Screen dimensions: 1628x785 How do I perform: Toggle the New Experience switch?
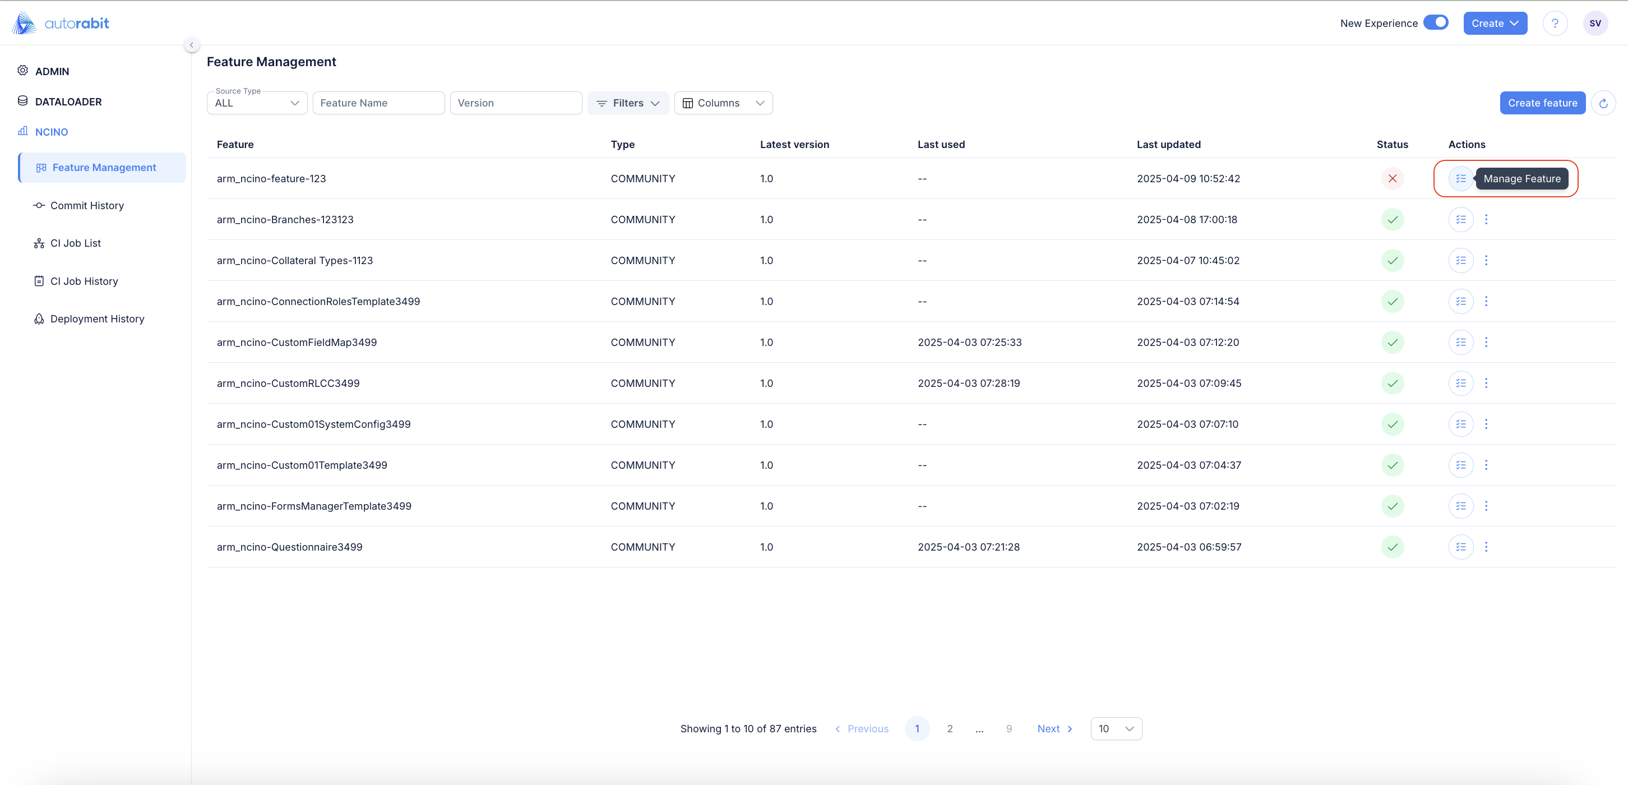click(x=1436, y=23)
